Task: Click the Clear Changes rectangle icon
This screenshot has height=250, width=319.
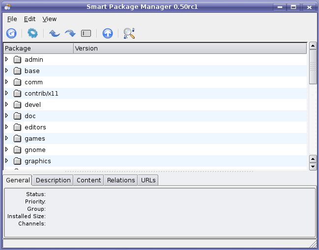Action: point(86,33)
